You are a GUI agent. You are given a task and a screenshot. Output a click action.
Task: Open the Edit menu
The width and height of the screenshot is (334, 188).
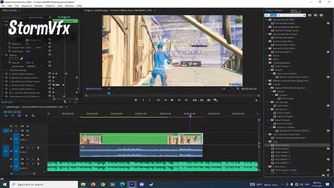pos(9,6)
